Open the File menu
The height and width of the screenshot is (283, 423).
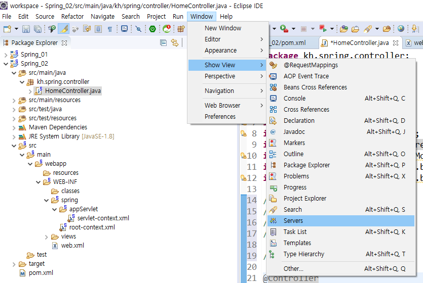(7, 16)
